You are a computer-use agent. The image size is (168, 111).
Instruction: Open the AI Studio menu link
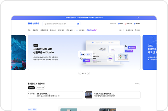pos(91,30)
